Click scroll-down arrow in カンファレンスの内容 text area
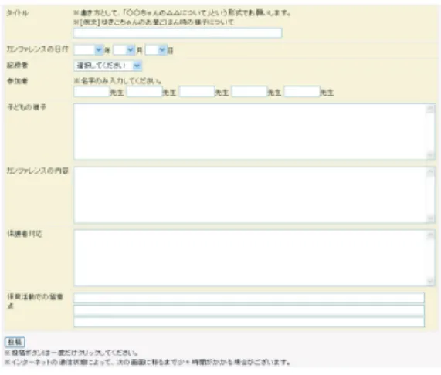Viewport: 441px width, 375px height. [430, 218]
